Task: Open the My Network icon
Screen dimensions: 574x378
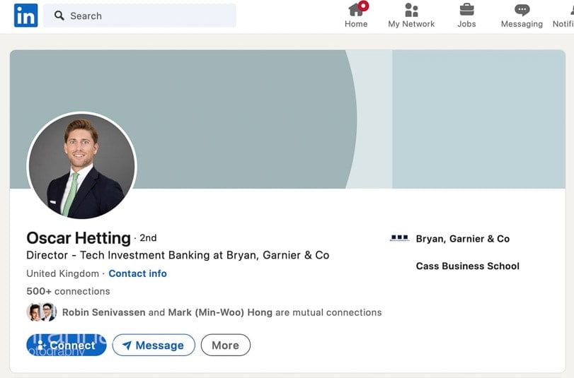Action: [411, 10]
